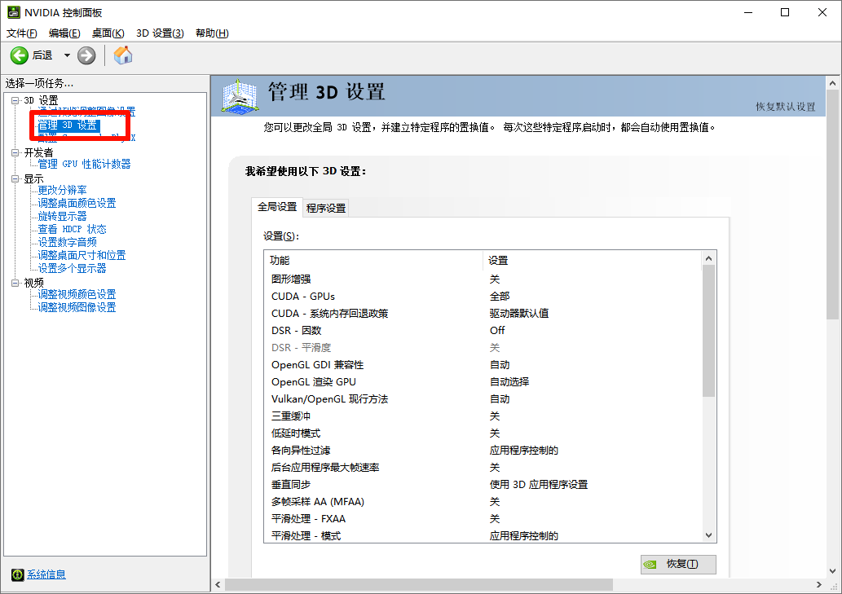Click the 管理 3D 设置 header icon
The height and width of the screenshot is (594, 842).
tap(240, 97)
